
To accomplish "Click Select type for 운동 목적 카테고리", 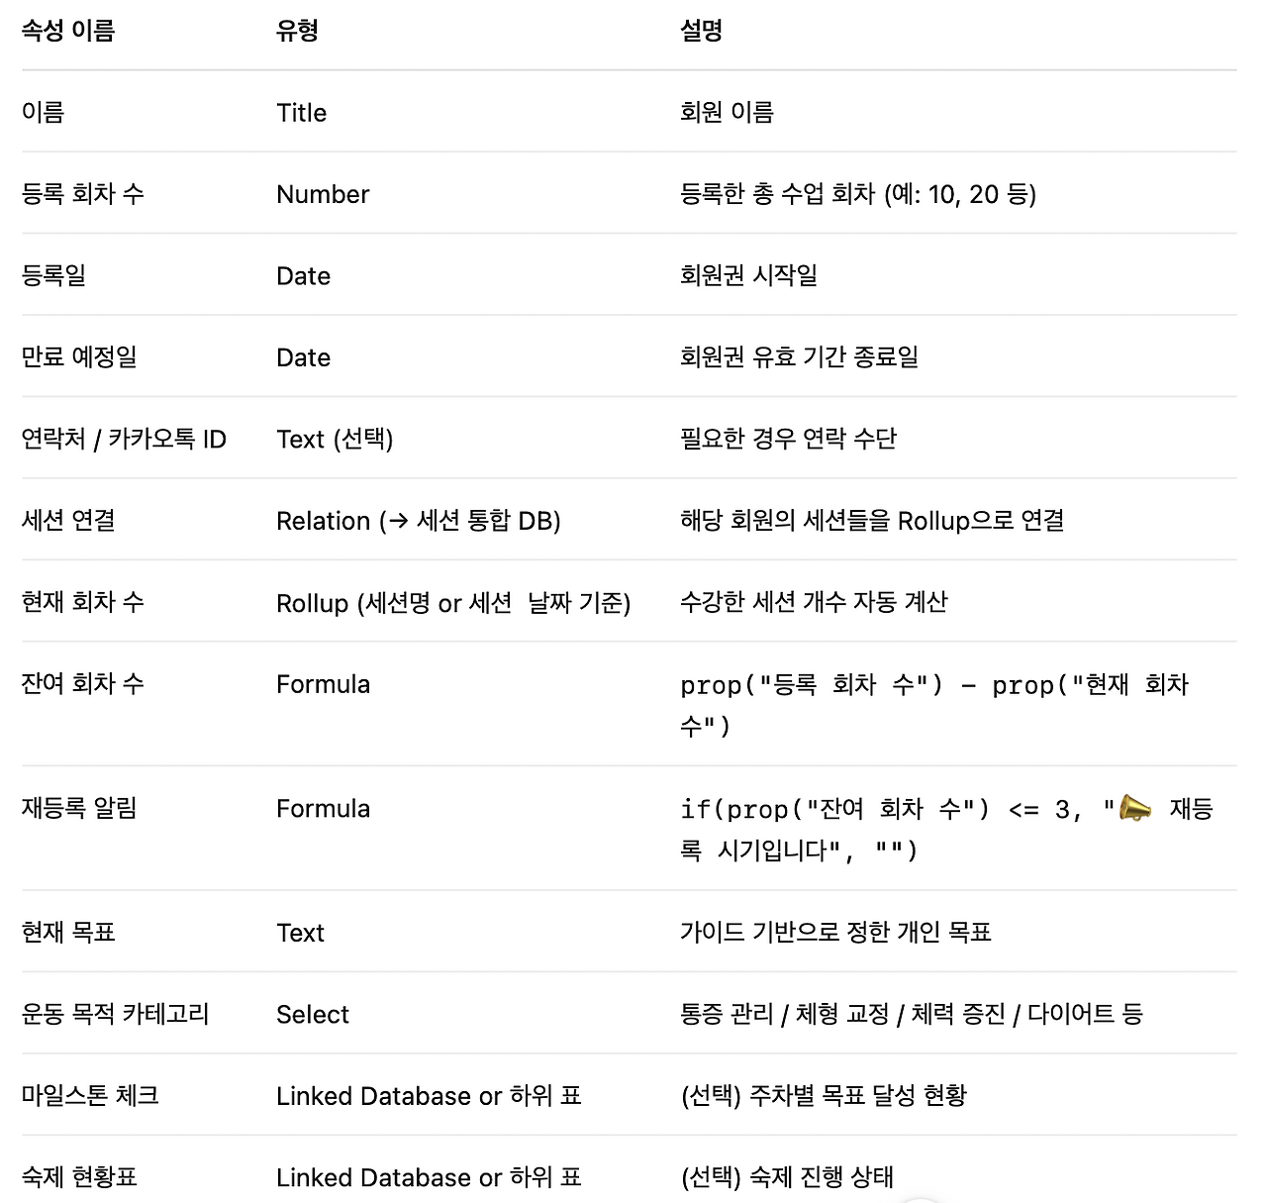I will [x=313, y=1014].
